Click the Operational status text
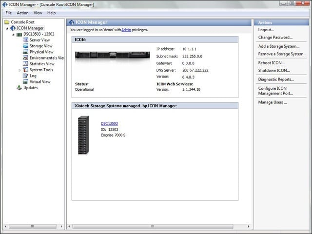This screenshot has width=312, height=234. coord(84,90)
